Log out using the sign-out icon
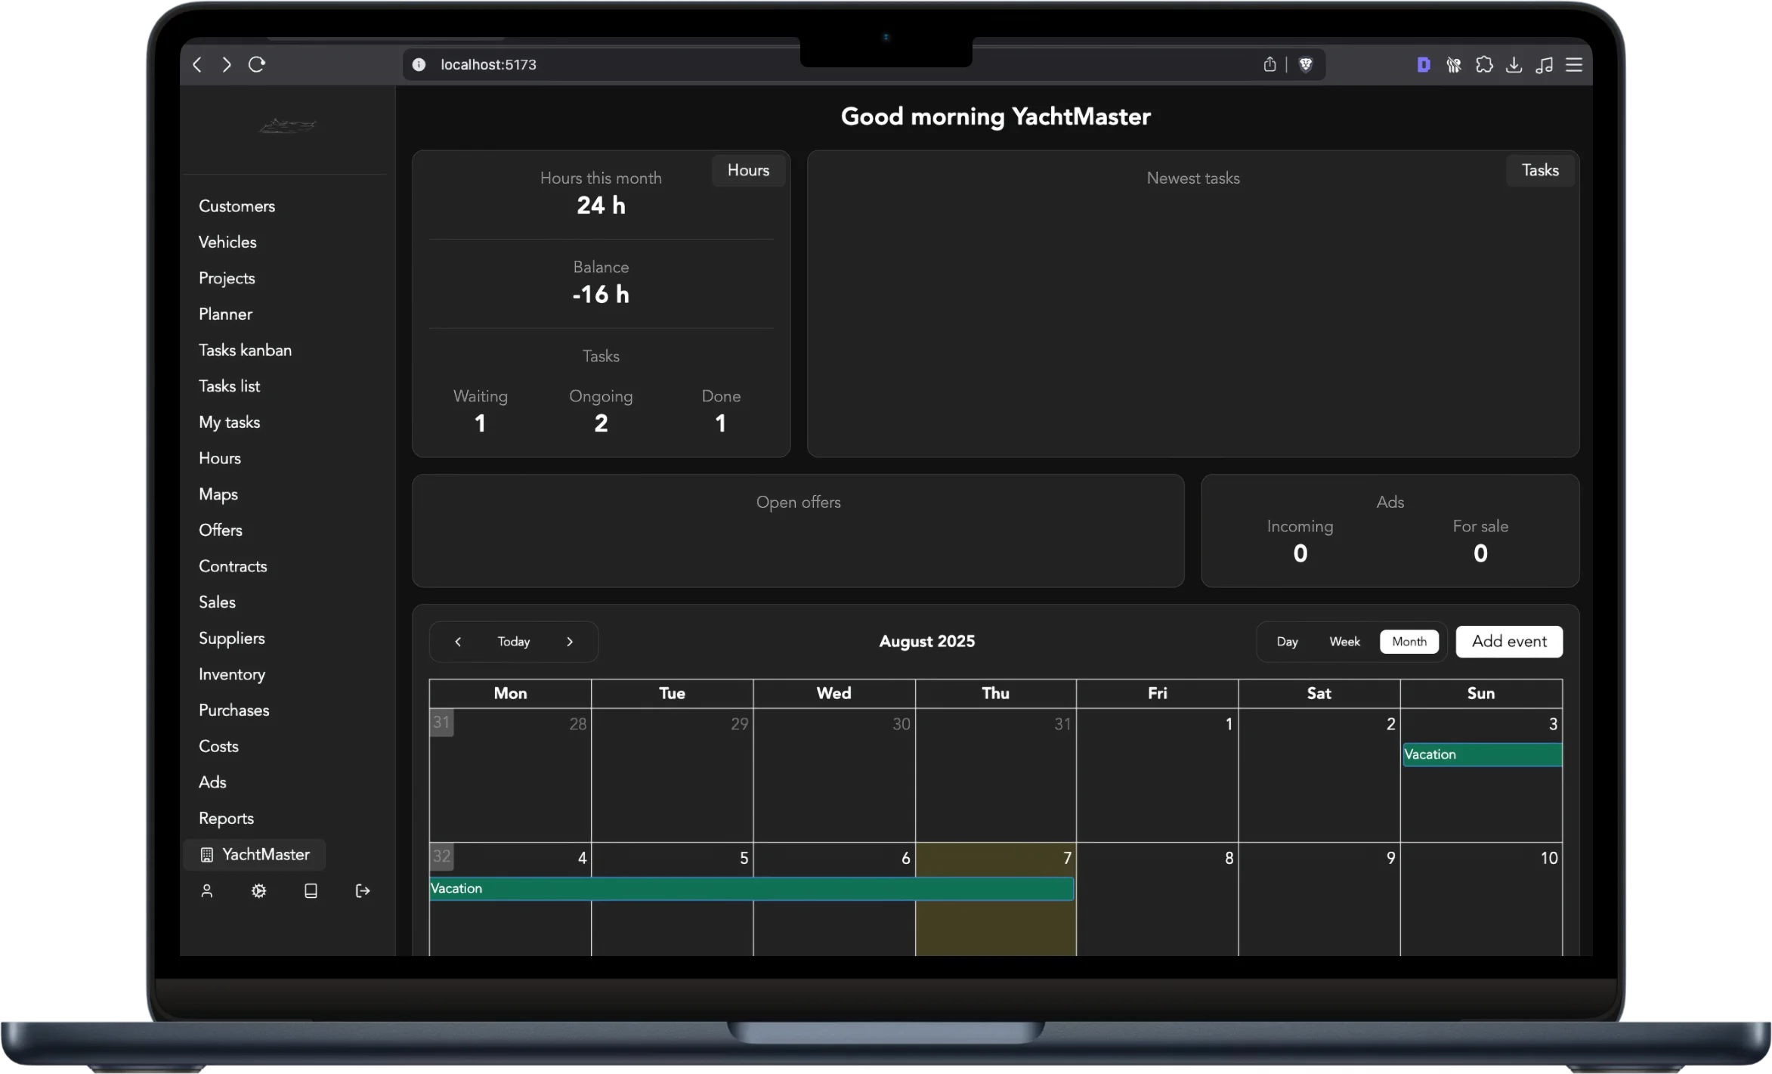The width and height of the screenshot is (1772, 1074). 362,890
